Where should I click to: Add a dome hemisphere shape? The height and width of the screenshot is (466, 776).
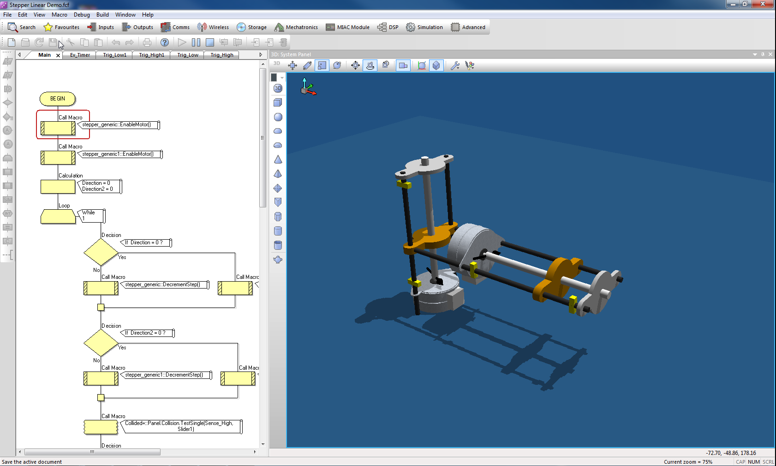coord(278,131)
